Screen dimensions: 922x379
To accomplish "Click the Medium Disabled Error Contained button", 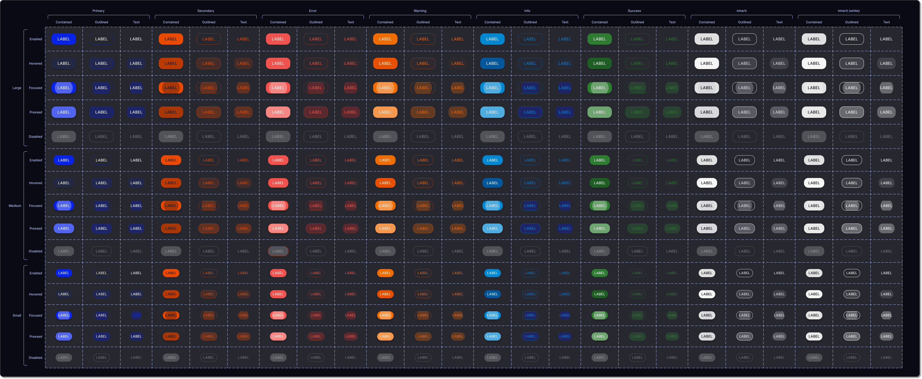I will pos(278,251).
